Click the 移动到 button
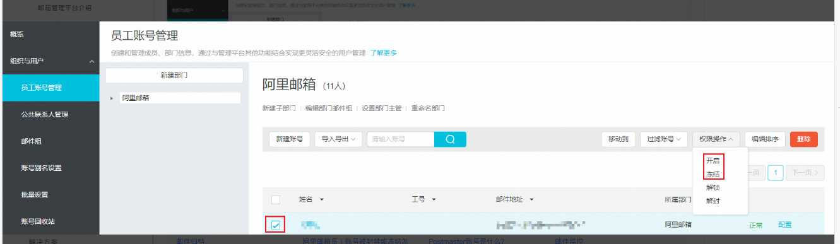The height and width of the screenshot is (244, 840). (618, 139)
